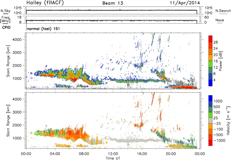This screenshot has width=231, height=160.
Task: Select the "Freq. [MHz]" axis label
Action: 5,20
